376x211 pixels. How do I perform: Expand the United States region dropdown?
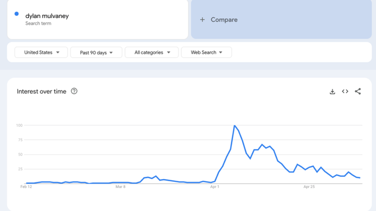41,52
